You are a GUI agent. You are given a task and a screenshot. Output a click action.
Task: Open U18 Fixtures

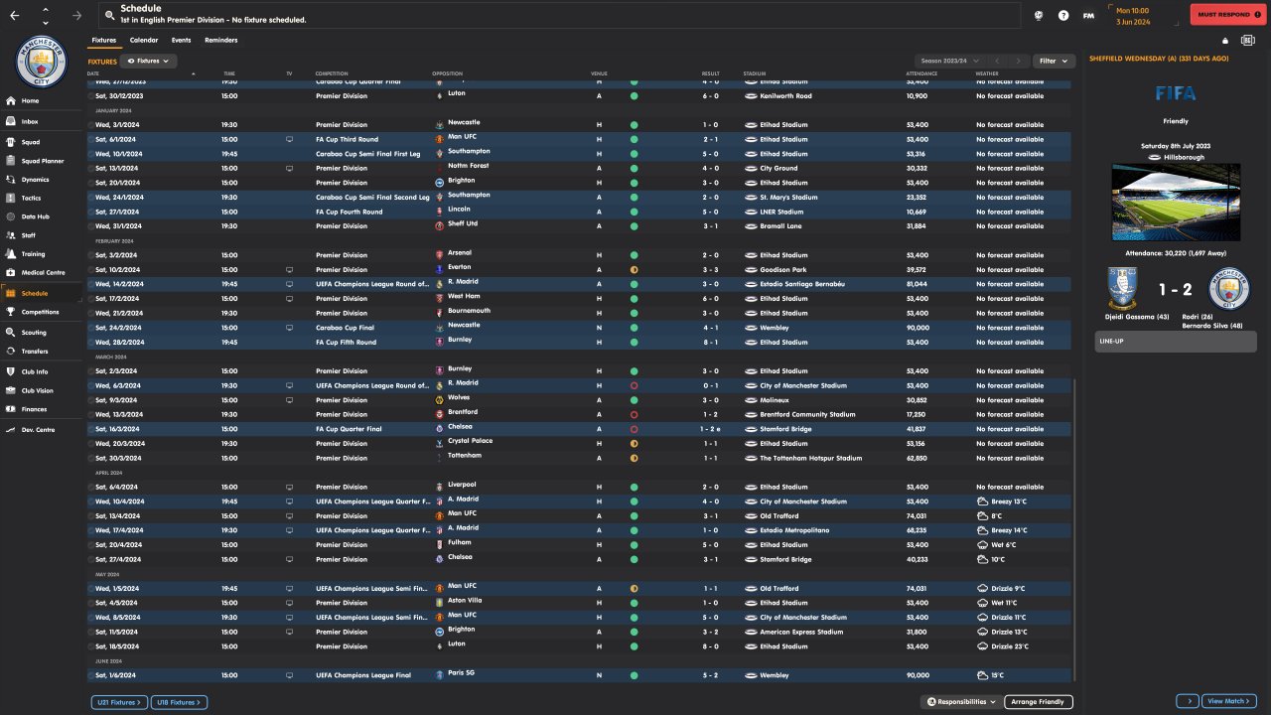(x=180, y=702)
